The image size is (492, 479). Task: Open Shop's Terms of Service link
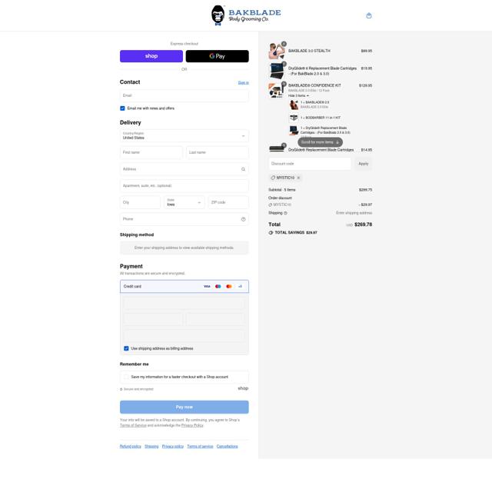point(133,426)
